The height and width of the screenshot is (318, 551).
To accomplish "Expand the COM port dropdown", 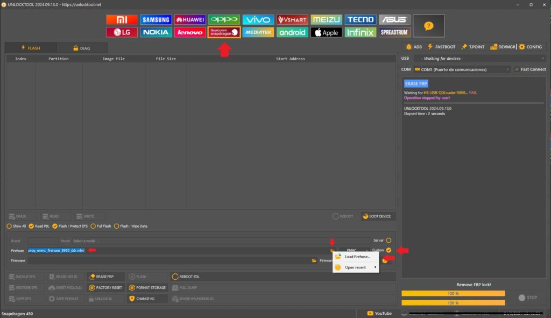I will coord(462,69).
